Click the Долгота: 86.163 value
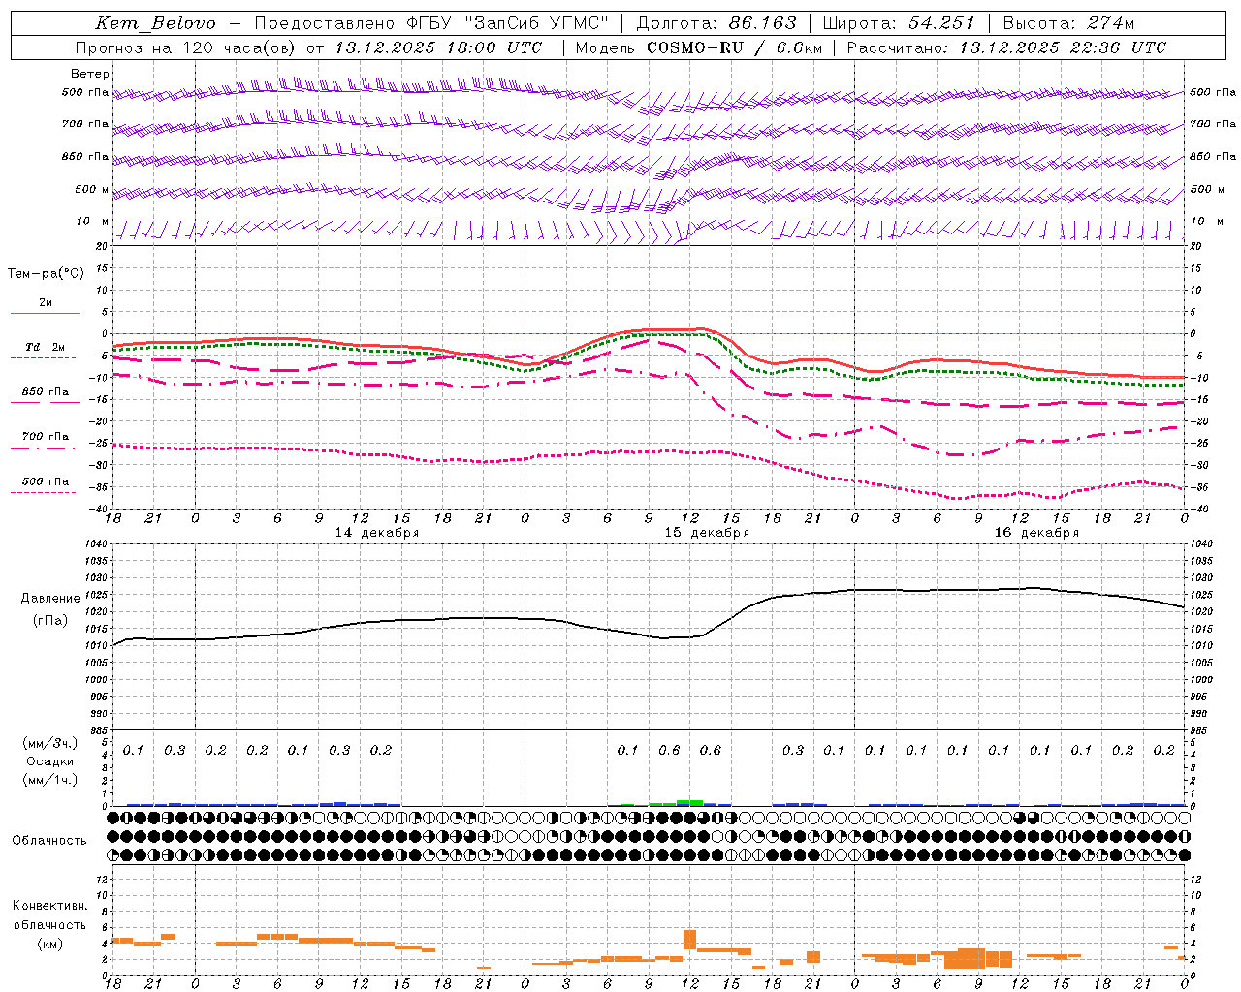The height and width of the screenshot is (992, 1241). click(x=716, y=23)
